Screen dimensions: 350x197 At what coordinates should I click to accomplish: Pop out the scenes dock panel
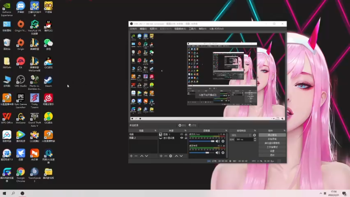click(x=156, y=130)
